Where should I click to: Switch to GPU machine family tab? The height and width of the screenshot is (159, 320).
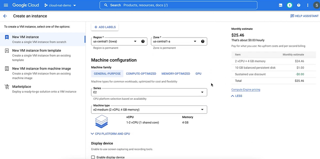(x=199, y=73)
